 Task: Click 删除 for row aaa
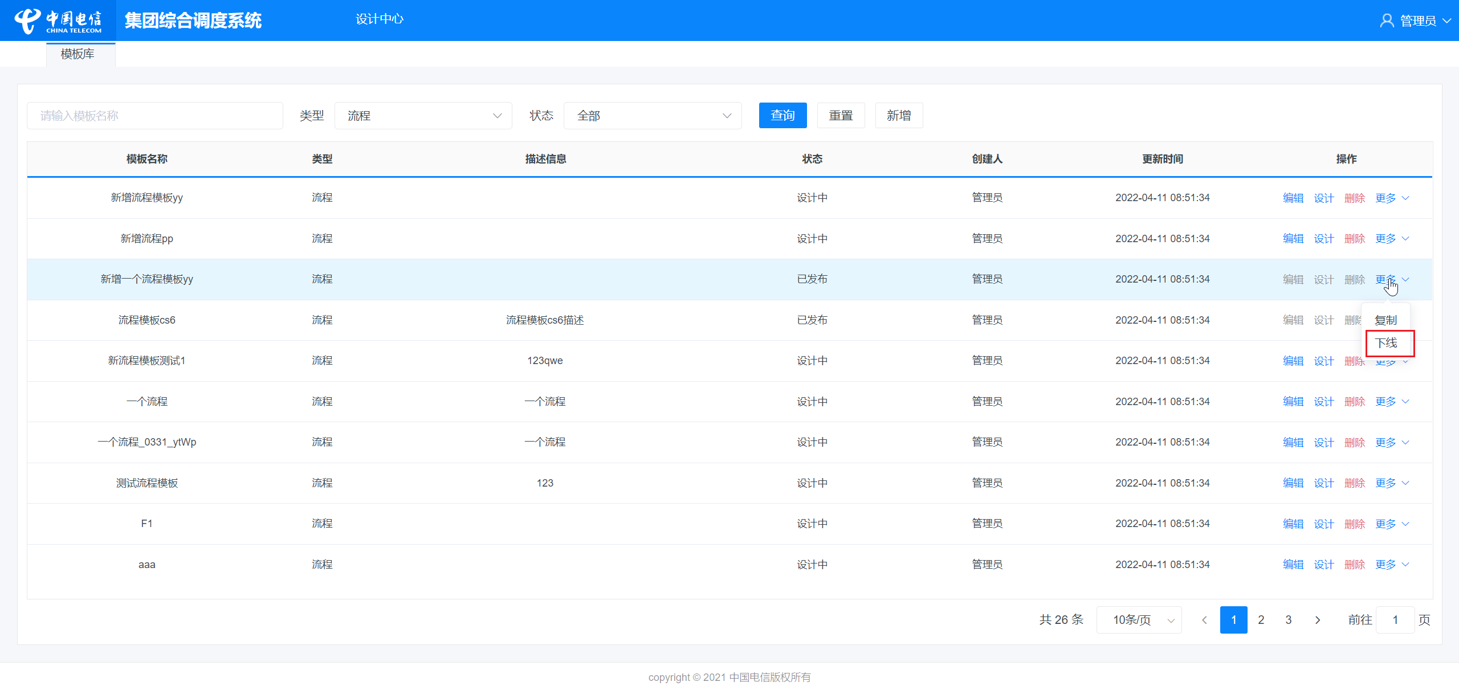(x=1355, y=565)
